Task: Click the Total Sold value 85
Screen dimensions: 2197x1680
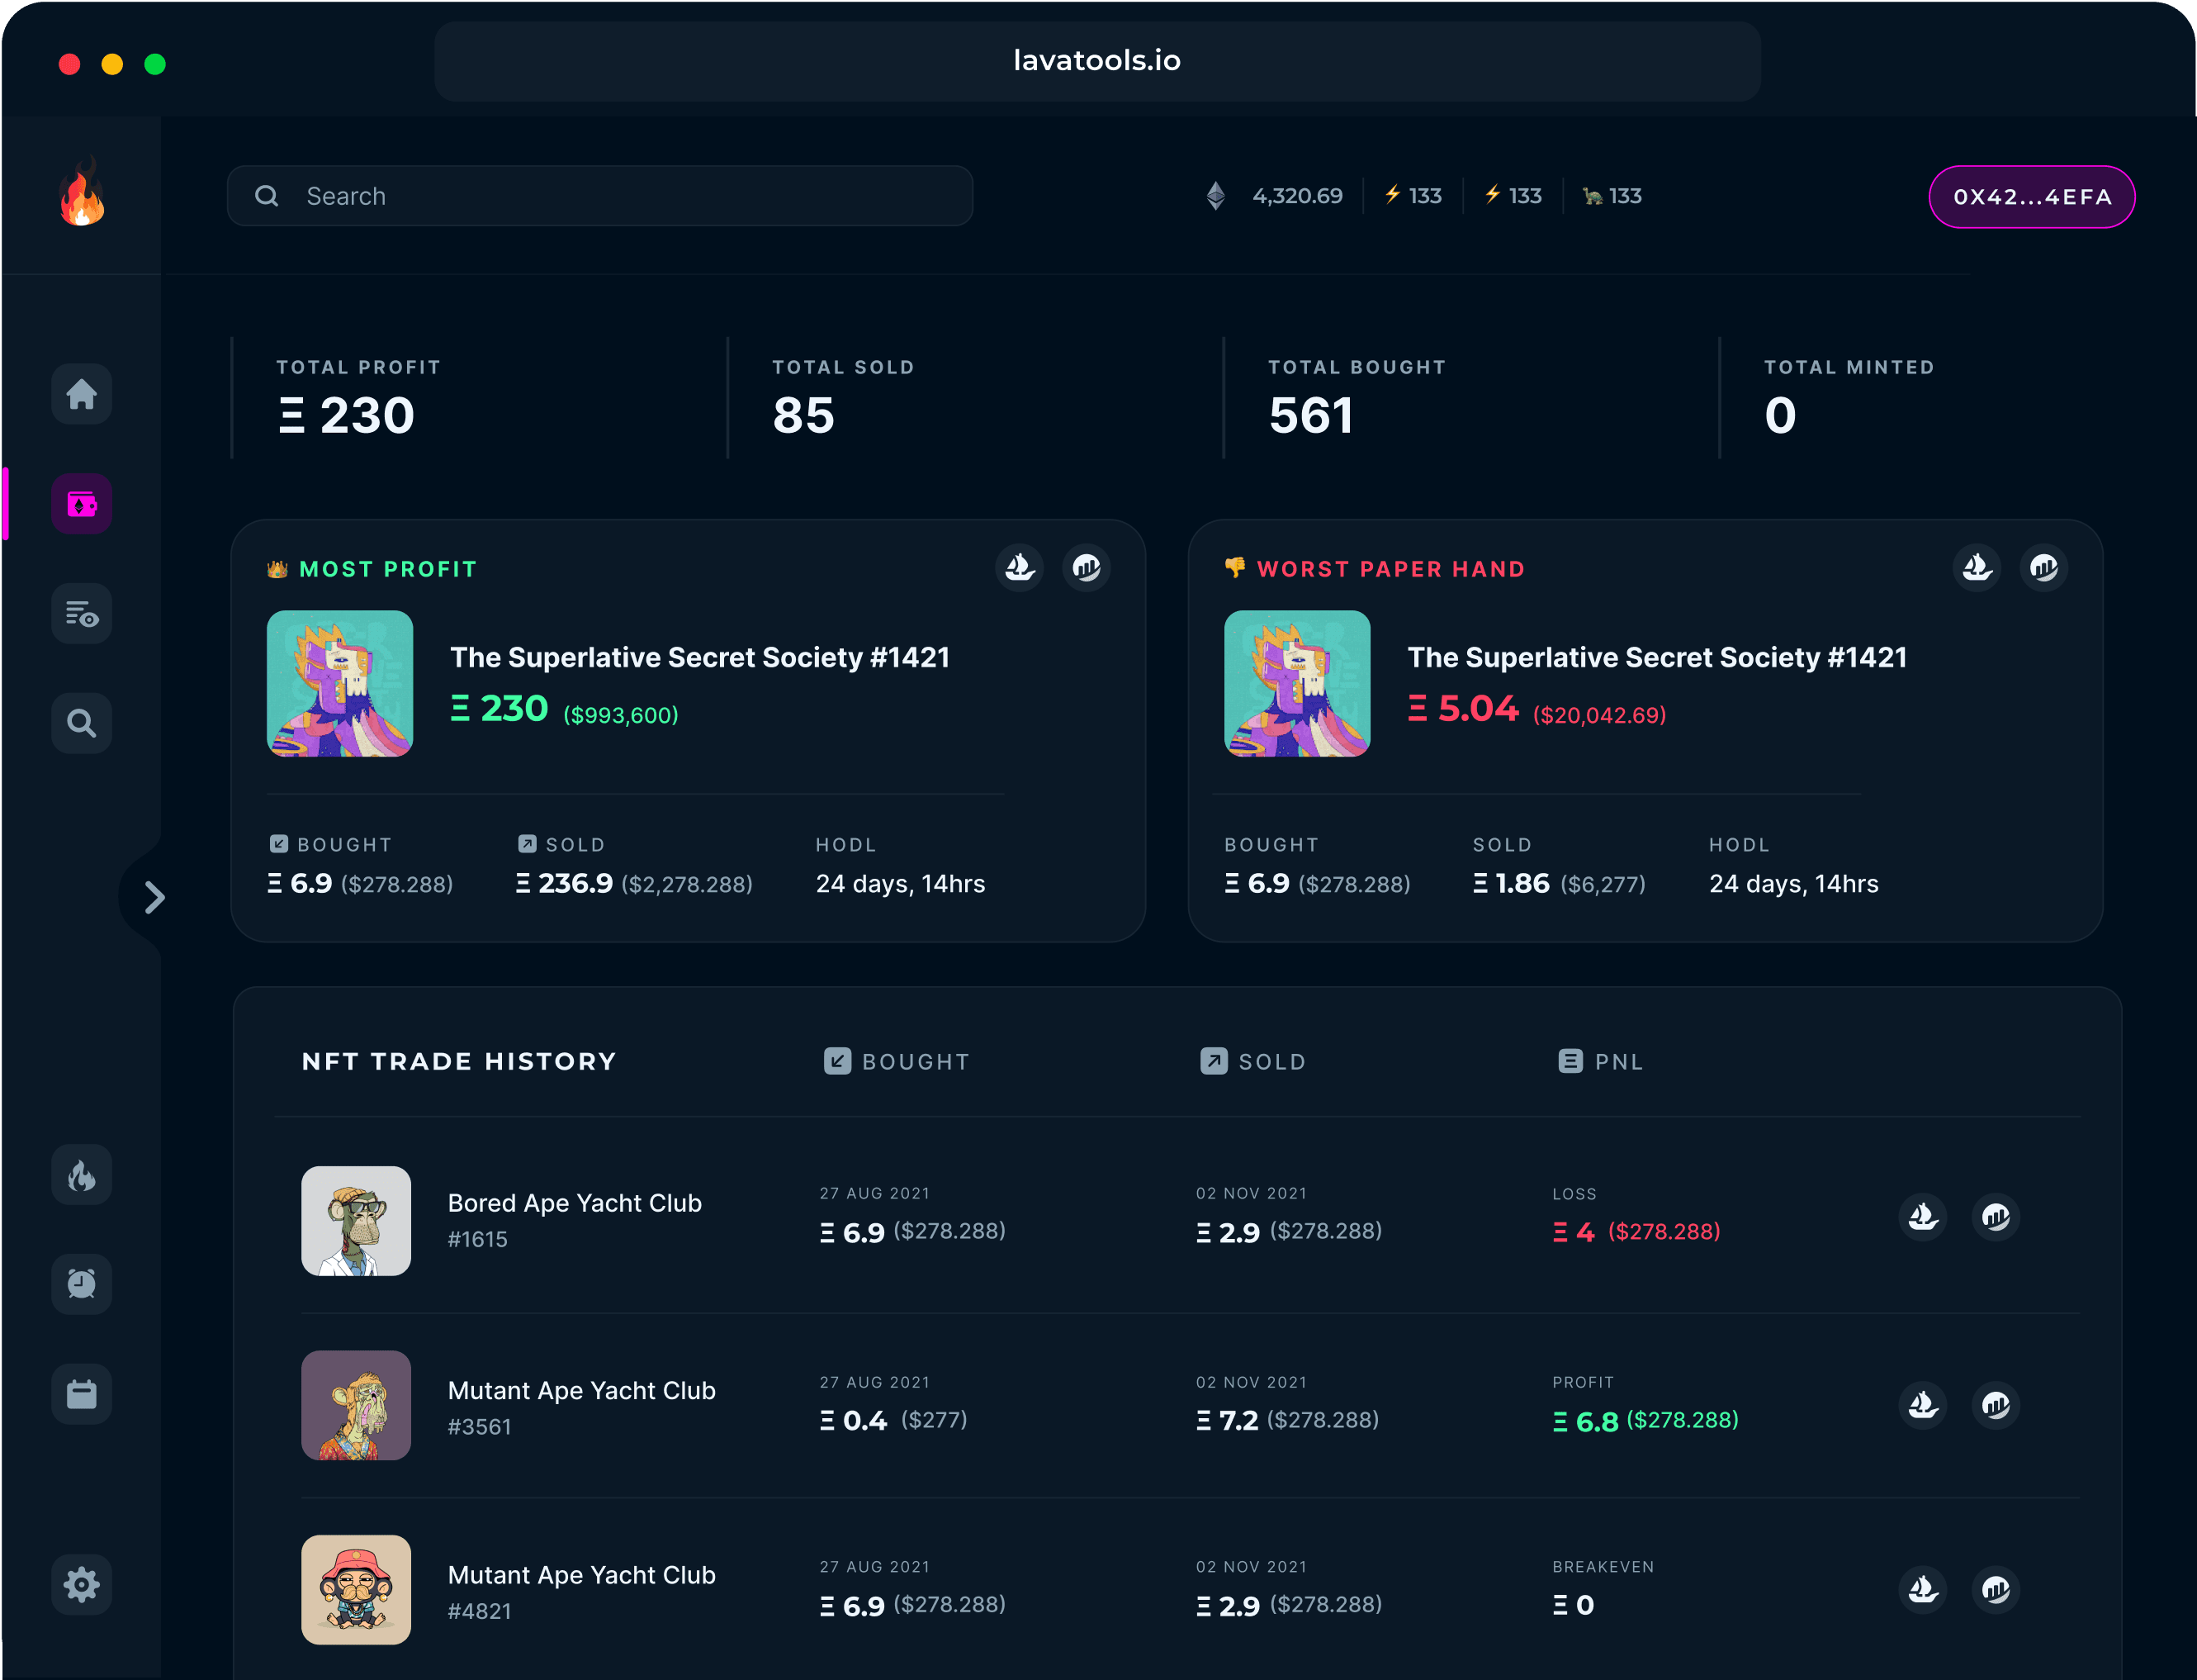Action: pyautogui.click(x=803, y=415)
